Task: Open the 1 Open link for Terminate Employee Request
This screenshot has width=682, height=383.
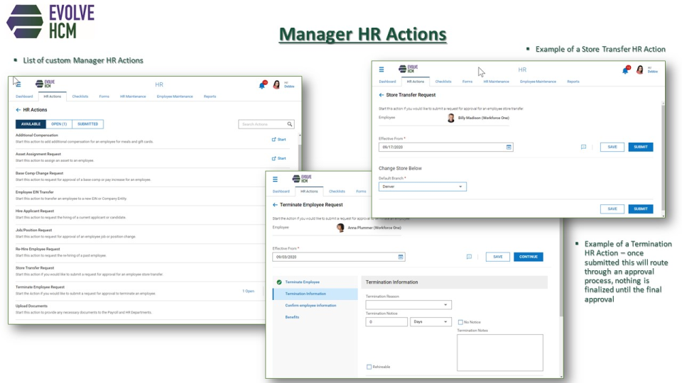Action: 249,292
